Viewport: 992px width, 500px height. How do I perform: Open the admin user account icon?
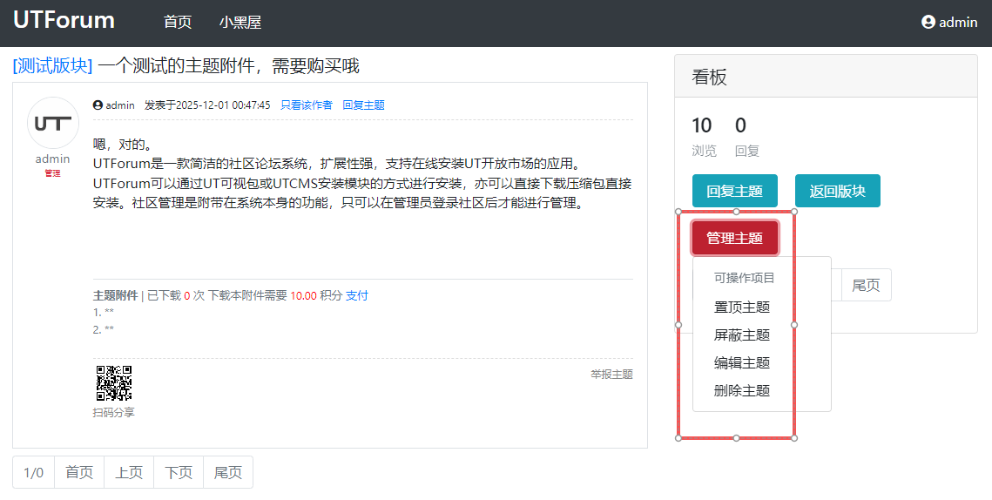tap(928, 22)
